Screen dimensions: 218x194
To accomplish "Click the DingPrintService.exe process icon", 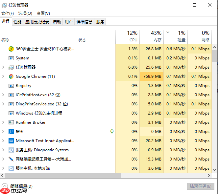I will point(11,104).
